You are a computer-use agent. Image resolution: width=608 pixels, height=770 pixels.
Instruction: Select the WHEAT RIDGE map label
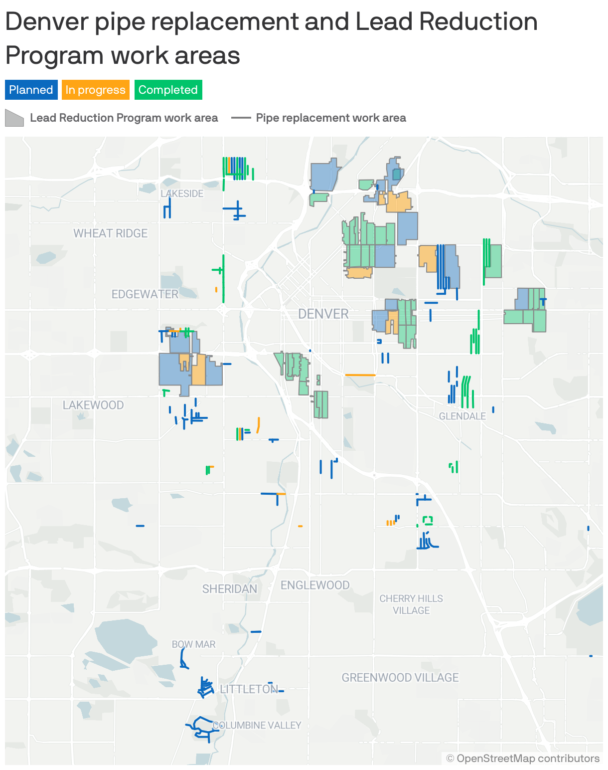[x=111, y=233]
